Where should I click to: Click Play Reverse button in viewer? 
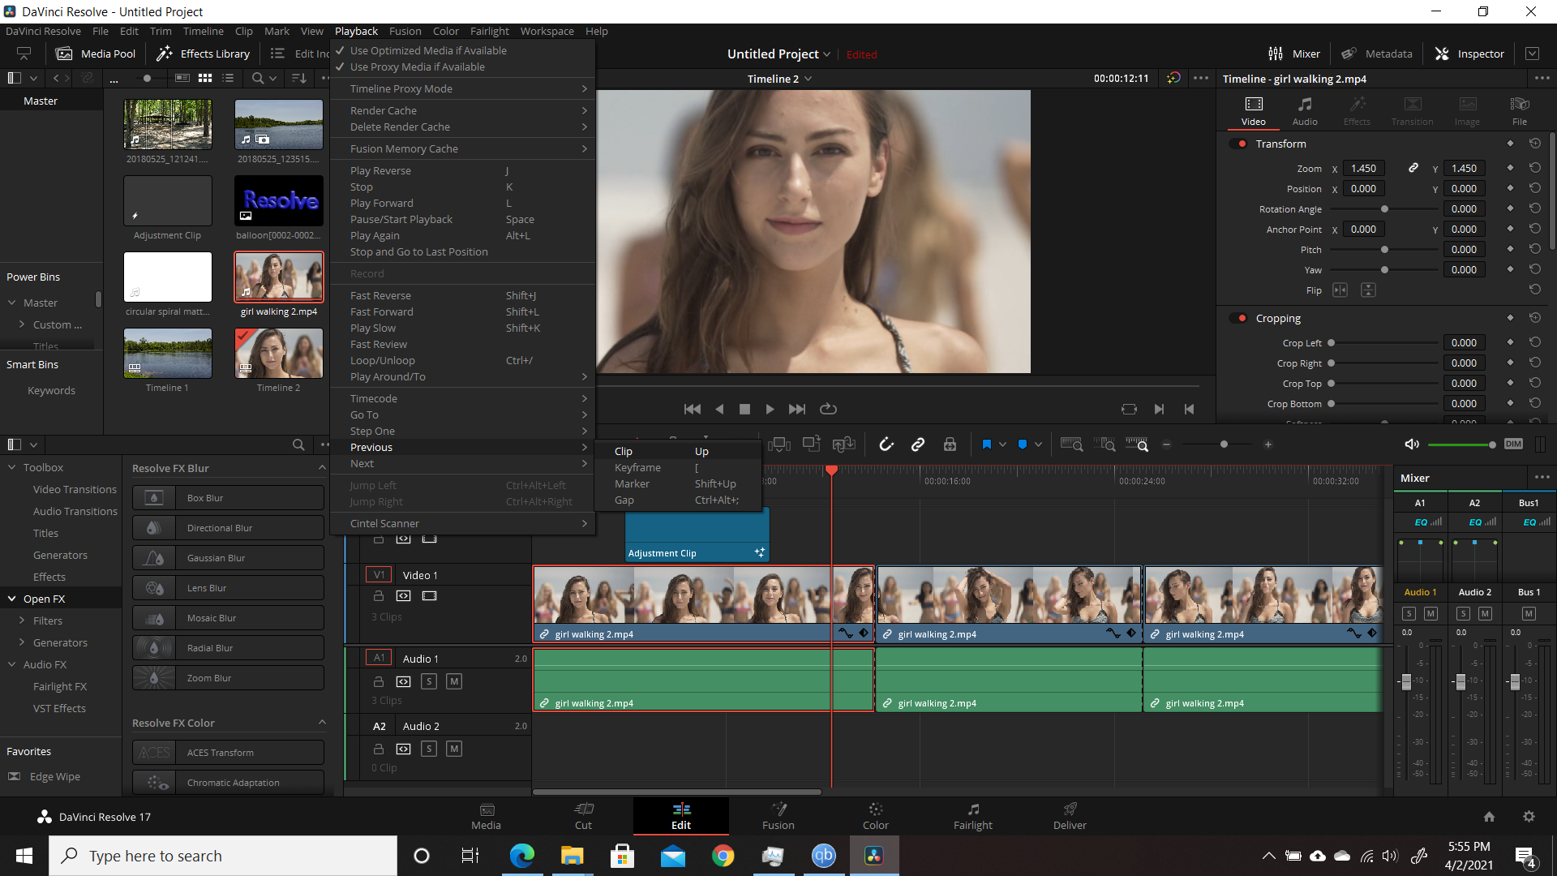(719, 410)
